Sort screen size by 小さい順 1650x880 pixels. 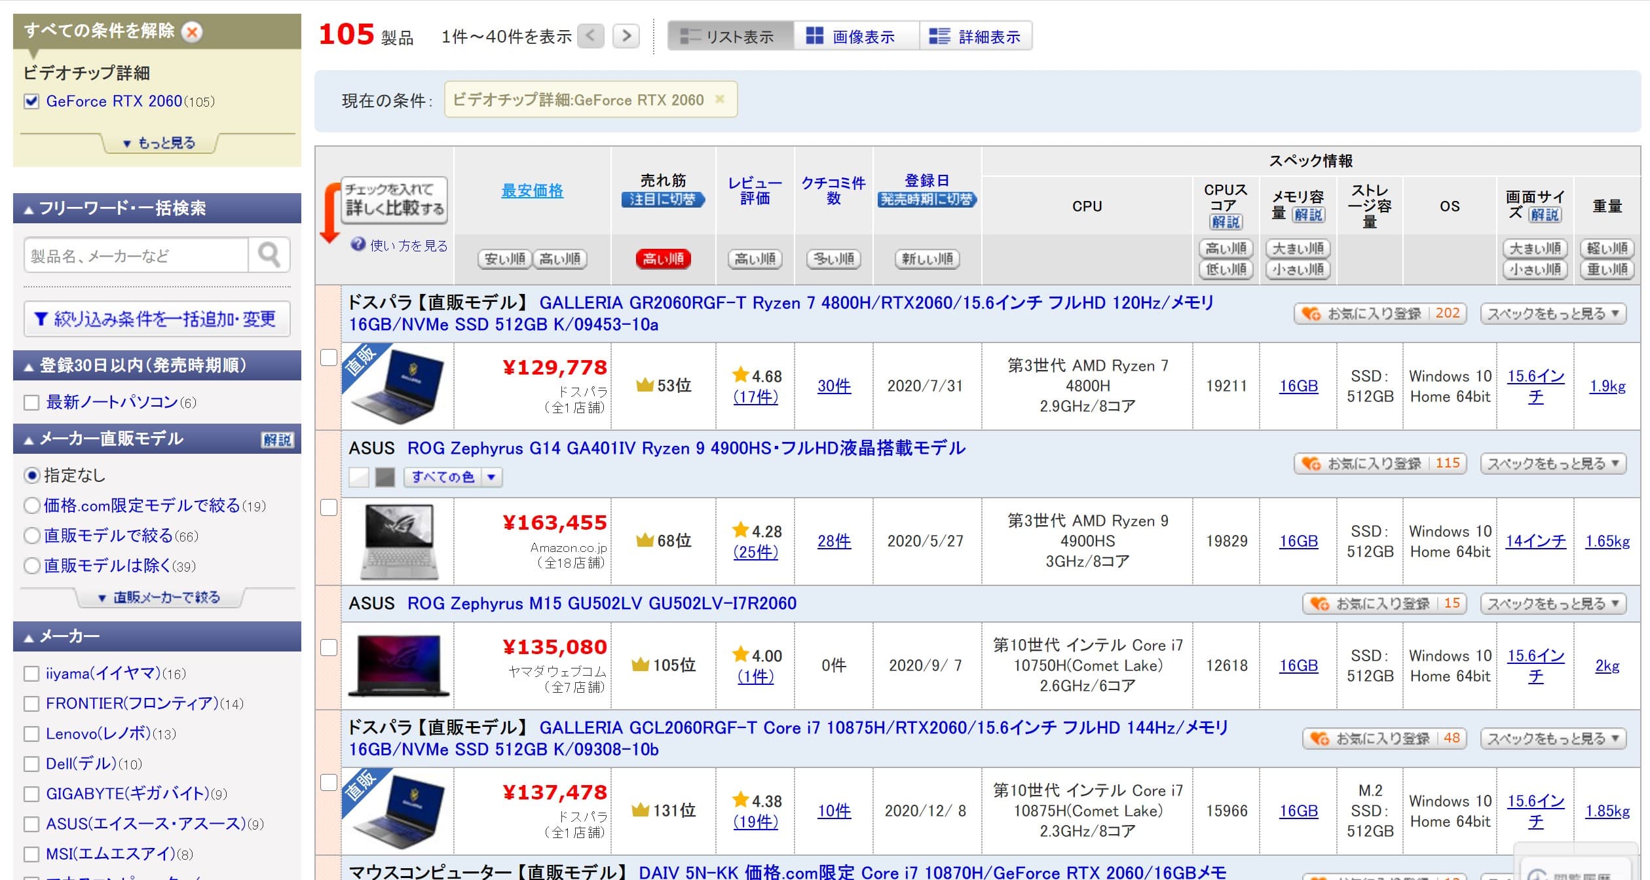click(1535, 269)
